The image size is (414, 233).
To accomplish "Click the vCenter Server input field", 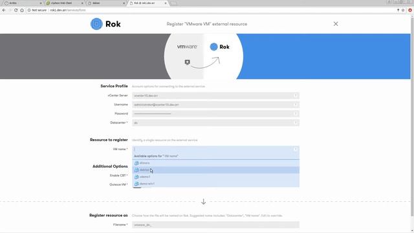I will (215, 95).
